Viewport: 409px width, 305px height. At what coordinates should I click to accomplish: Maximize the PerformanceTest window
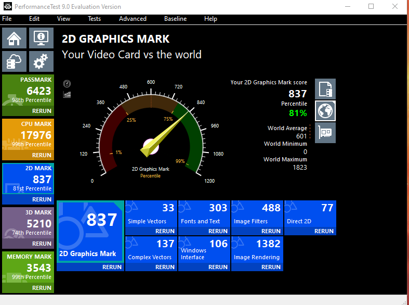pyautogui.click(x=371, y=6)
